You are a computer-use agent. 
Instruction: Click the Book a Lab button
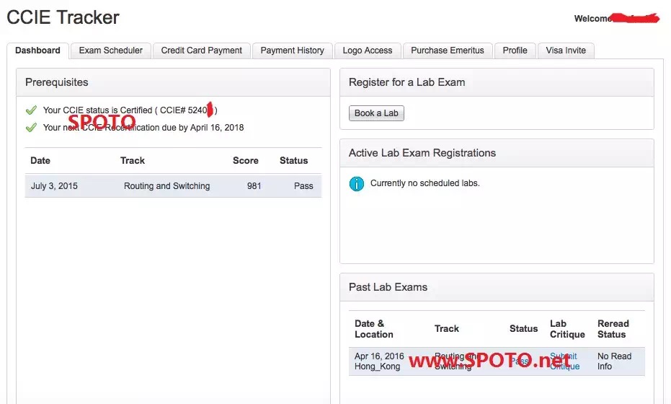[376, 113]
